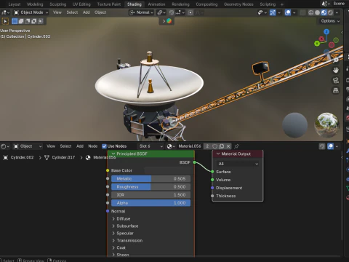Open the UV Editing workspace tab
The width and height of the screenshot is (349, 262).
point(81,4)
